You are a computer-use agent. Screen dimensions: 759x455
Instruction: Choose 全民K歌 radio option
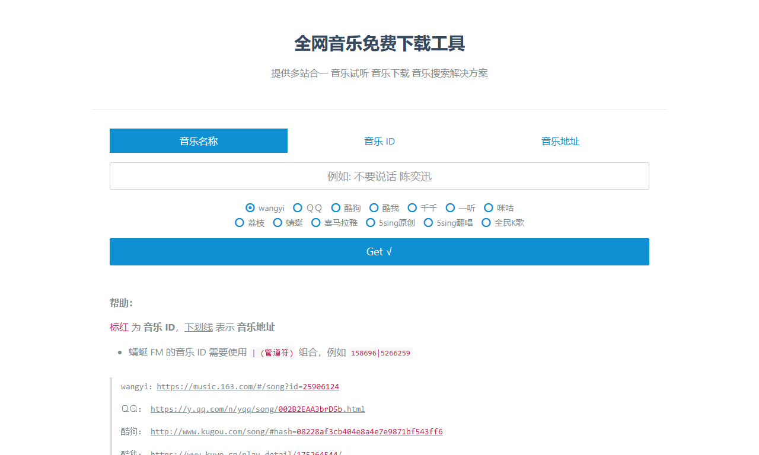coord(503,223)
